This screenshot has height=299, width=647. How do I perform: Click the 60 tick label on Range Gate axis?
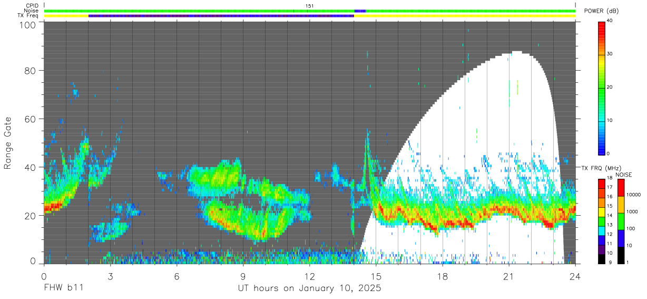[x=30, y=119]
